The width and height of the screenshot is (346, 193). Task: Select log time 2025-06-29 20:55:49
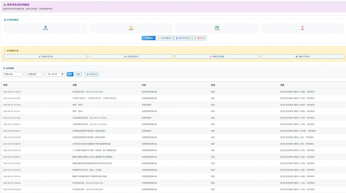pos(12,170)
